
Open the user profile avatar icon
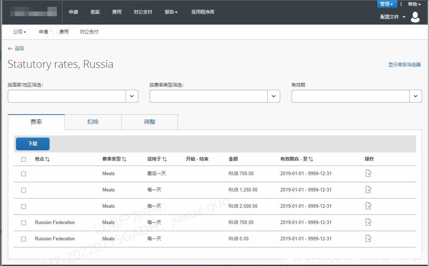[x=415, y=17]
